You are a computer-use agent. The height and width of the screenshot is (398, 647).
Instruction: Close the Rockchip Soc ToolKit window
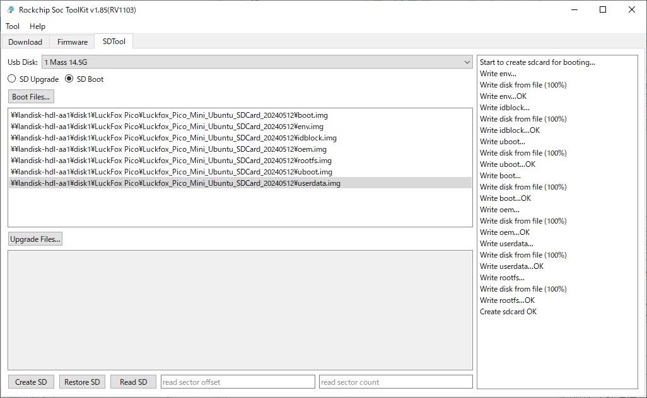[x=632, y=9]
